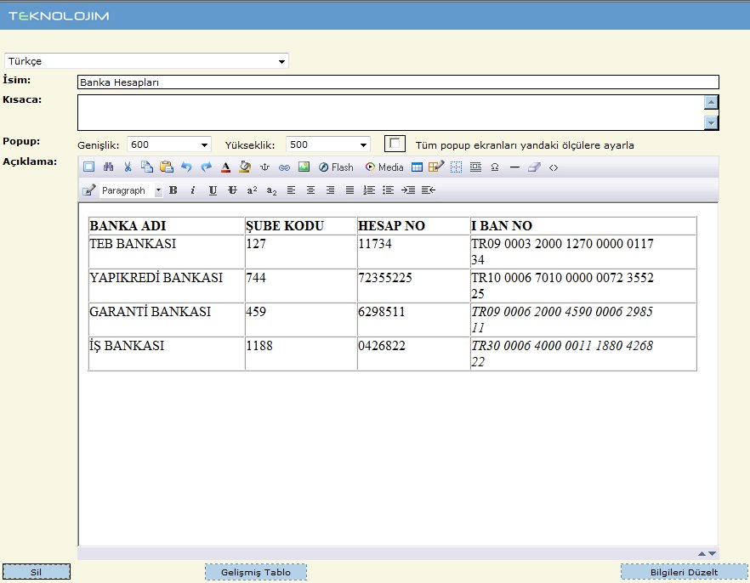Image resolution: width=750 pixels, height=583 pixels.
Task: Open the text color tool
Action: click(226, 167)
